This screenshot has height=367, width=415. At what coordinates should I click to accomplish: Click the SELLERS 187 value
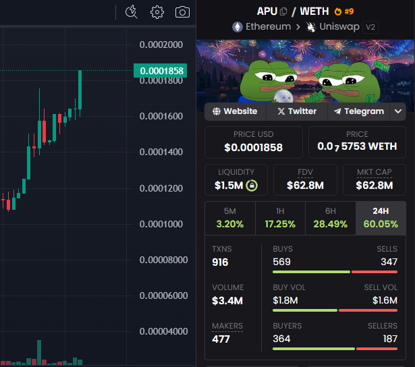390,339
